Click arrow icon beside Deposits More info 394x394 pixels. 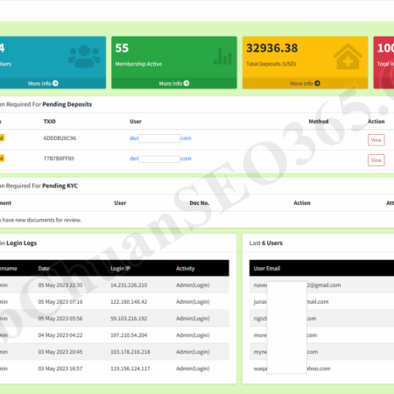point(318,83)
